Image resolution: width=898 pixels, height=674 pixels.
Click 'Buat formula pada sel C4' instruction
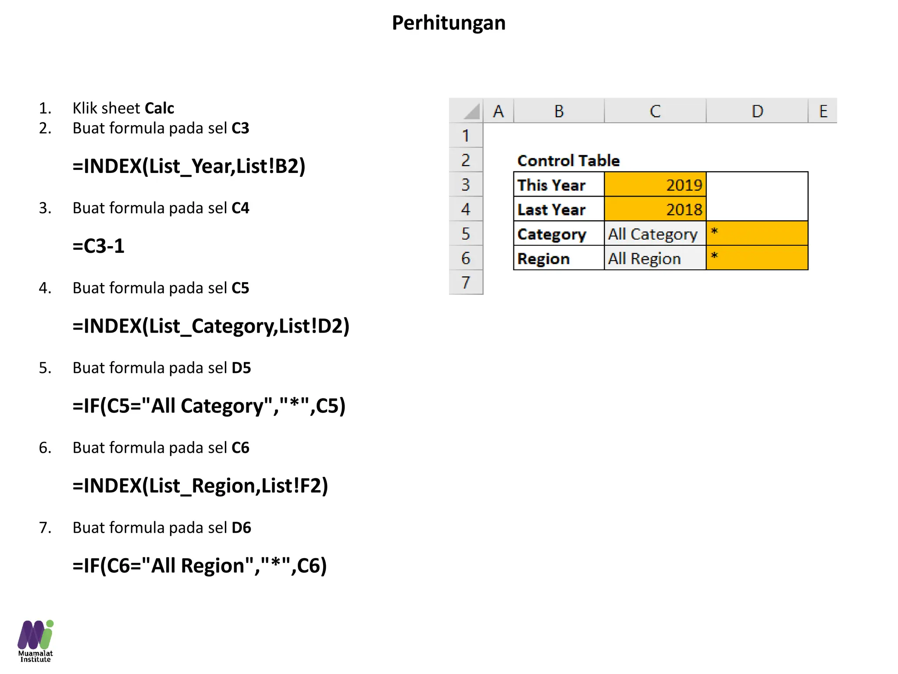pos(161,208)
